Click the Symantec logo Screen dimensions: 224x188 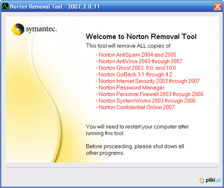[x=34, y=29]
